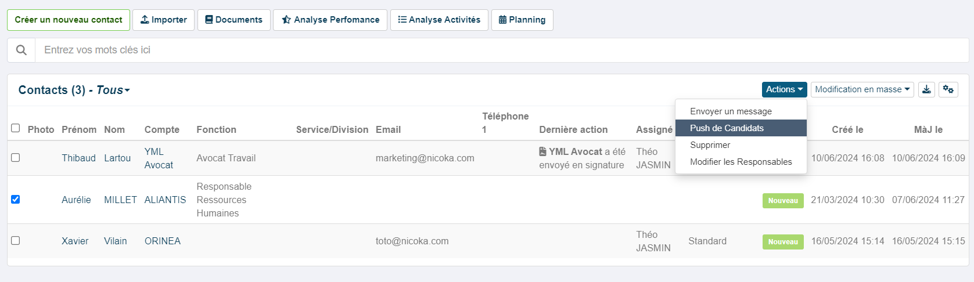Click the Importer upload button
Screen dimensions: 974x282
[163, 20]
